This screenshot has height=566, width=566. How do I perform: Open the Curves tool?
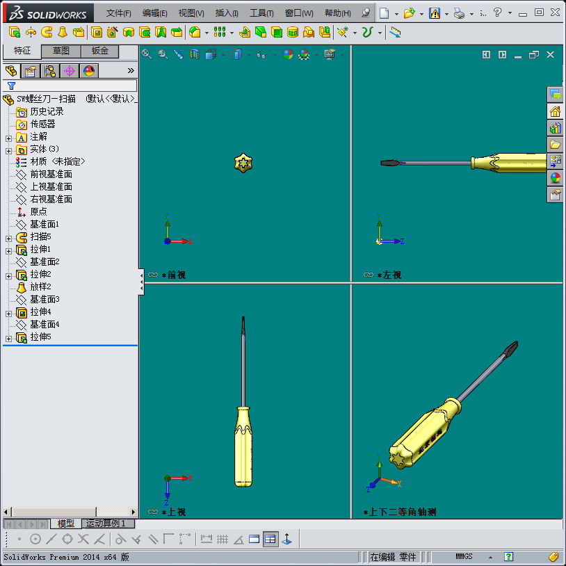click(367, 33)
